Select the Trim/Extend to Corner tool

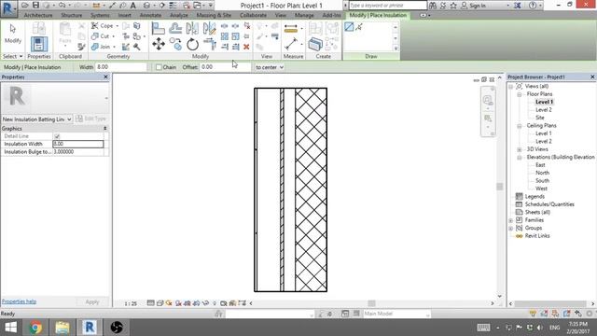tap(209, 44)
